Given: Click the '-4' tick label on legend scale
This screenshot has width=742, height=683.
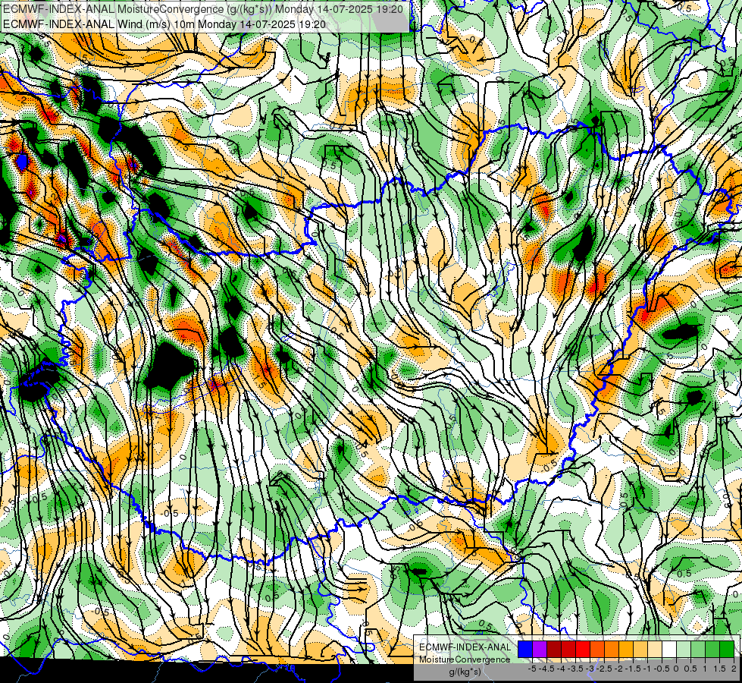Looking at the screenshot, I should [x=561, y=669].
